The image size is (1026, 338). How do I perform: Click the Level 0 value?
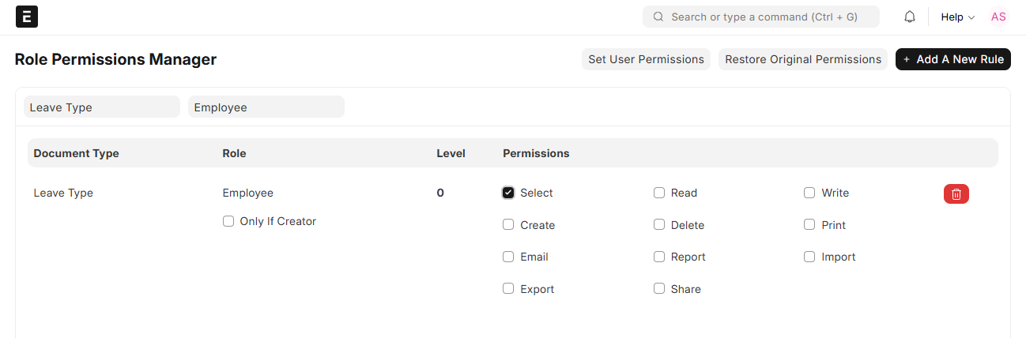coord(440,193)
